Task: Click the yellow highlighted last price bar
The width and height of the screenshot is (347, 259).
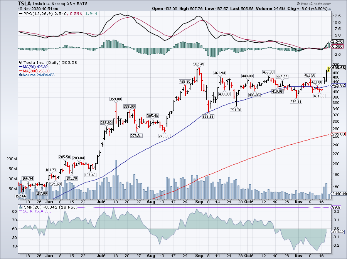Action: pyautogui.click(x=329, y=69)
